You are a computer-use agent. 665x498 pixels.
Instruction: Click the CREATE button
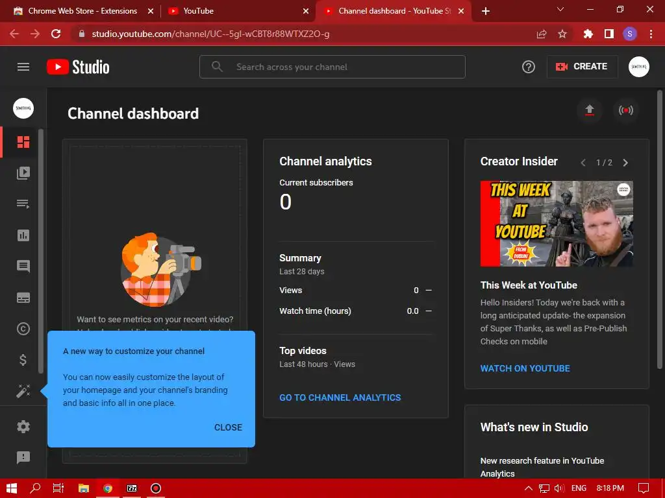point(583,67)
